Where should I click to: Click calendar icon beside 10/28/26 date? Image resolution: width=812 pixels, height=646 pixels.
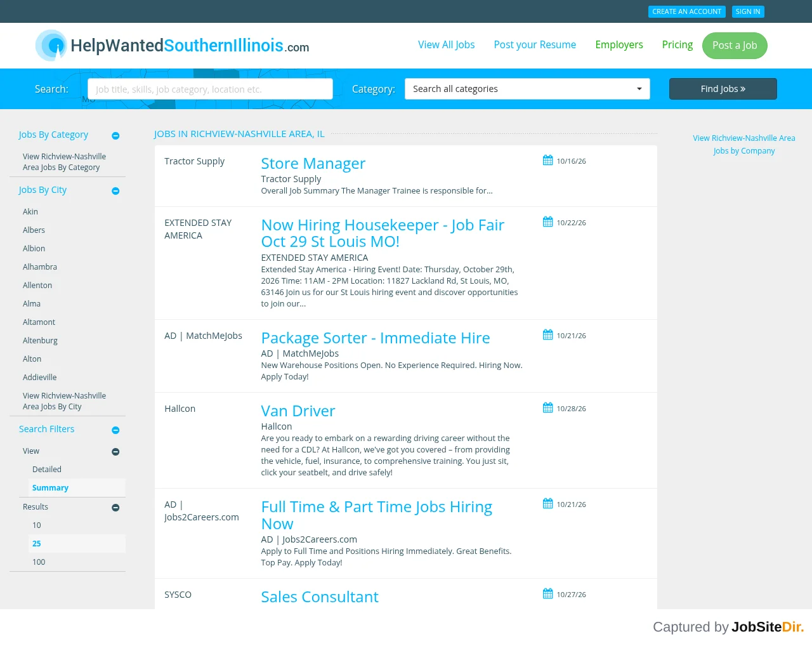[x=548, y=408]
